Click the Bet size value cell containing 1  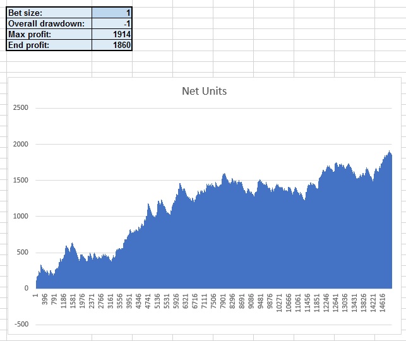(x=112, y=13)
